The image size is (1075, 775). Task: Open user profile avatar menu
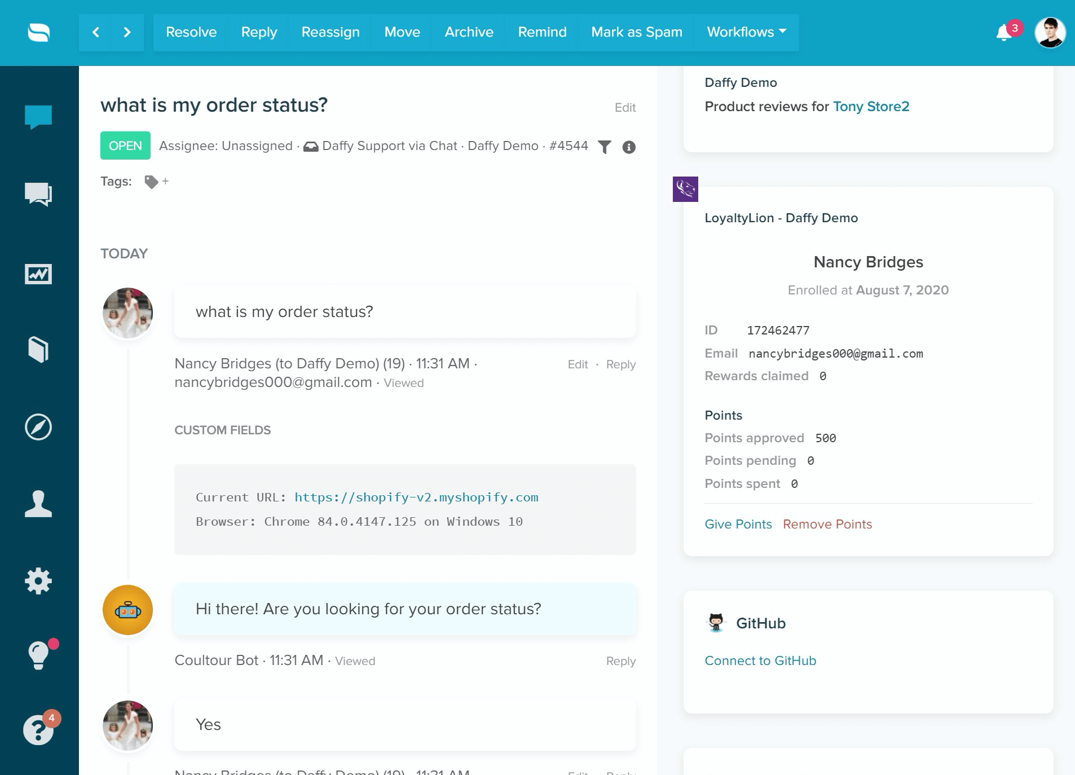click(1050, 32)
